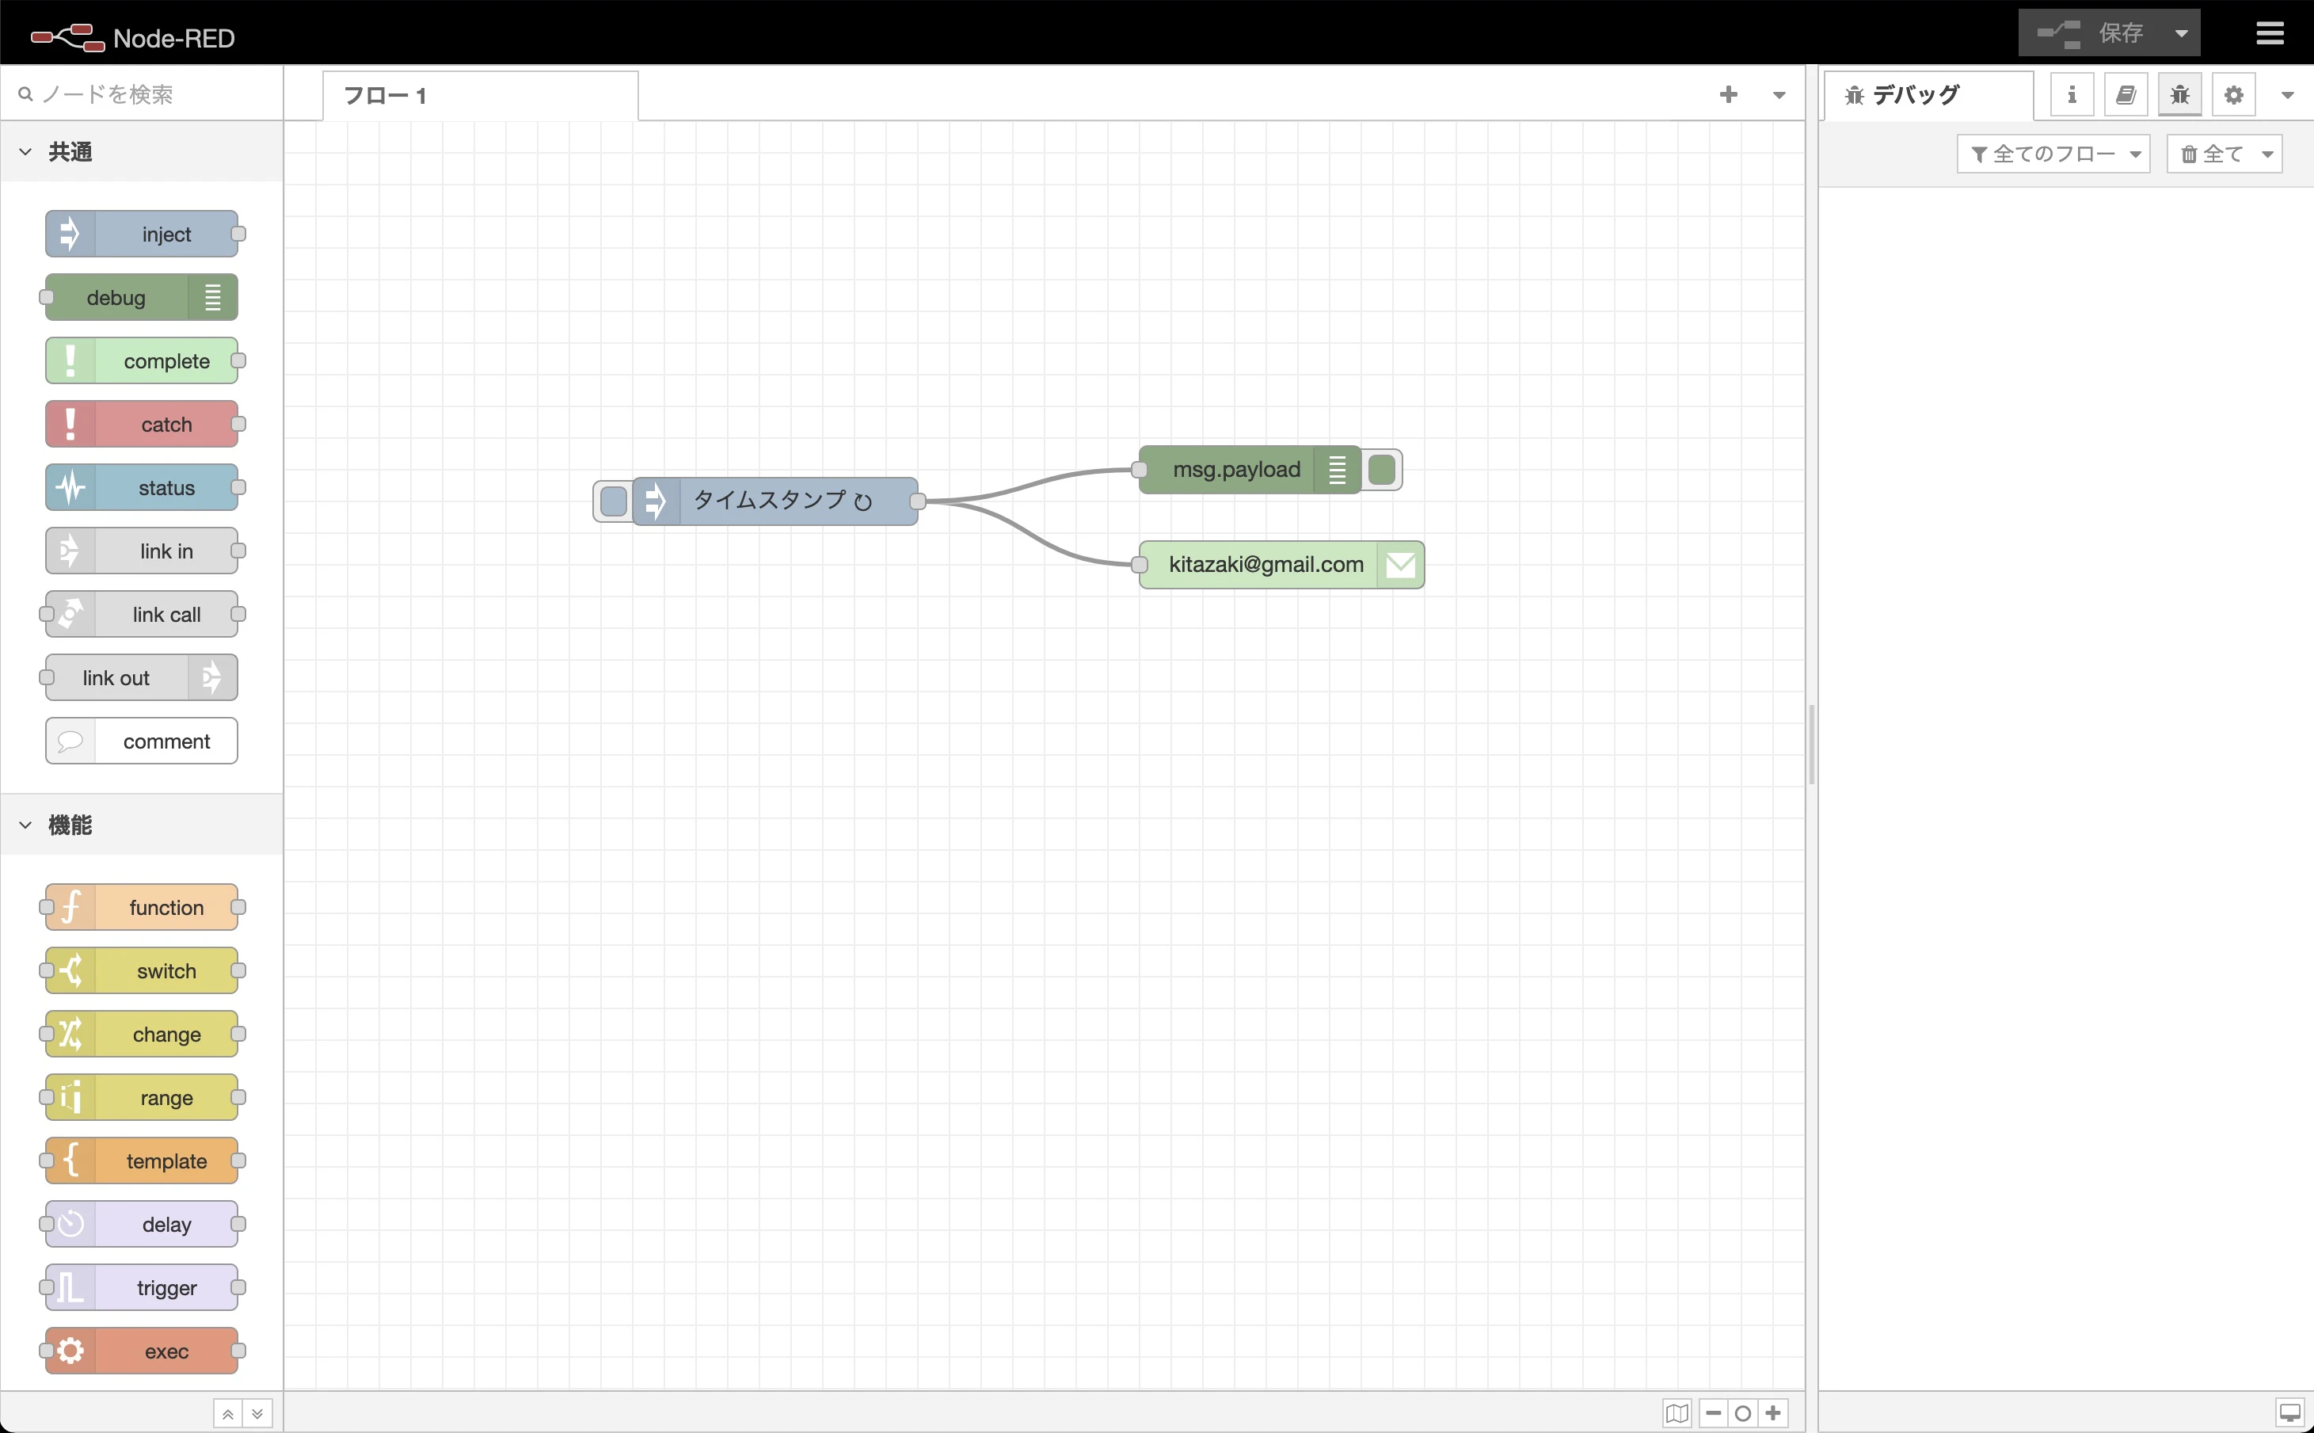Select the template palette node
This screenshot has width=2314, height=1433.
(x=142, y=1161)
